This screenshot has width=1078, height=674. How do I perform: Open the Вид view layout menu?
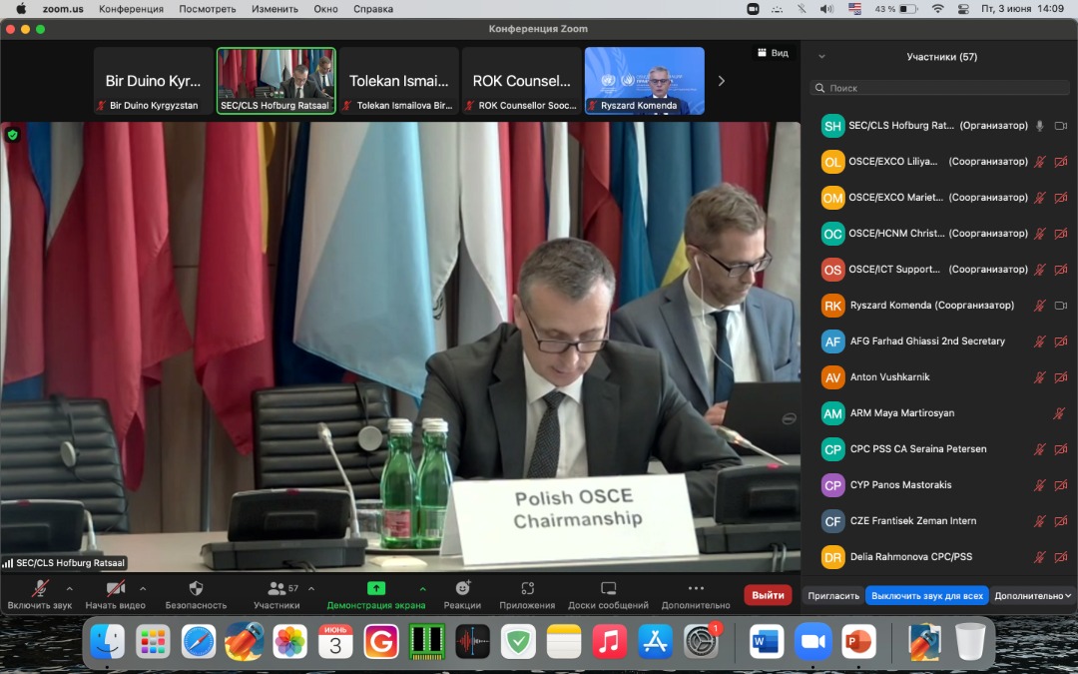(774, 53)
